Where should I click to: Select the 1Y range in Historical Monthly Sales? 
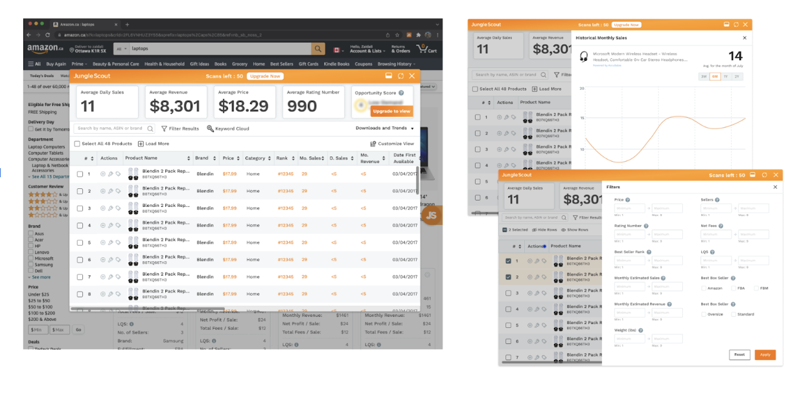click(726, 76)
